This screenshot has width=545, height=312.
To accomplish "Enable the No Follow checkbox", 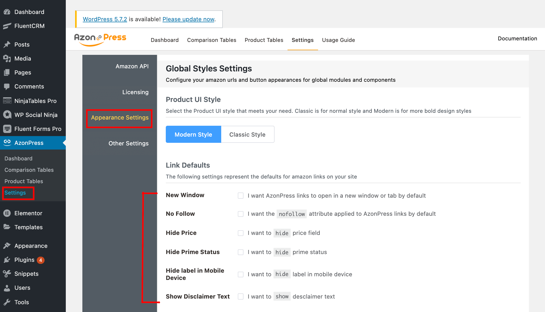I will click(x=241, y=214).
